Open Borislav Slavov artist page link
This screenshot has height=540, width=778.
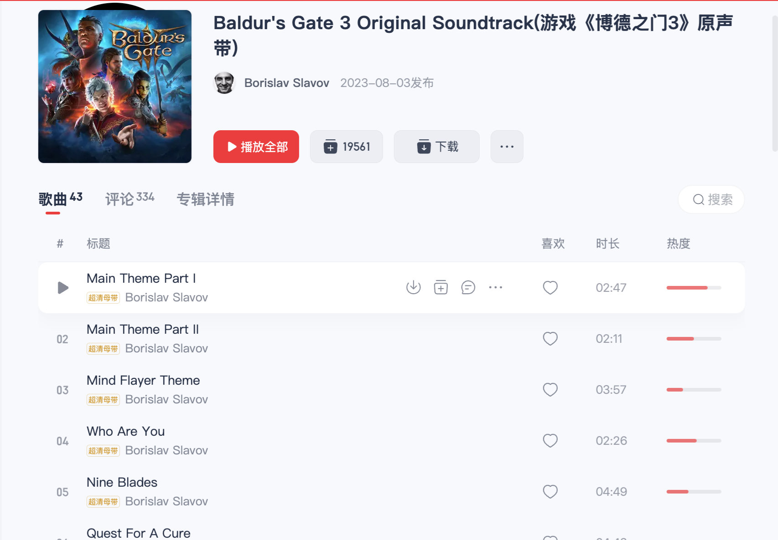(x=287, y=83)
